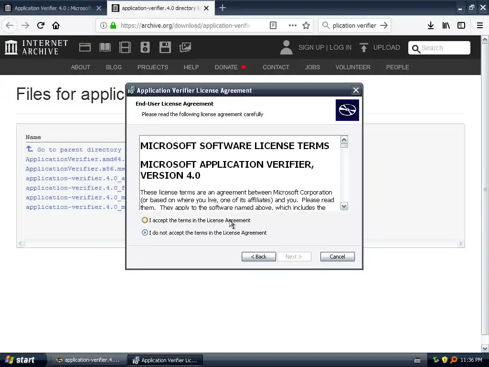Cancel the Application Verifier installation
Image resolution: width=489 pixels, height=367 pixels.
pos(337,257)
